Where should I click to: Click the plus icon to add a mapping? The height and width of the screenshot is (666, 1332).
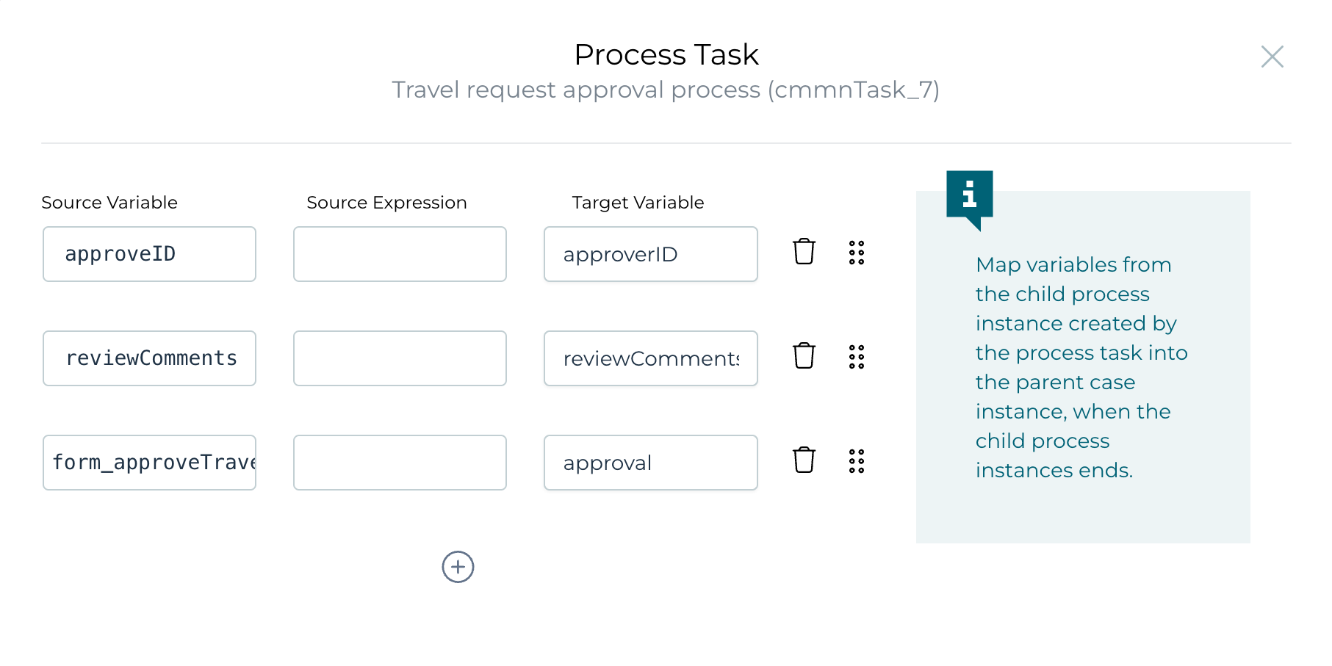click(458, 567)
